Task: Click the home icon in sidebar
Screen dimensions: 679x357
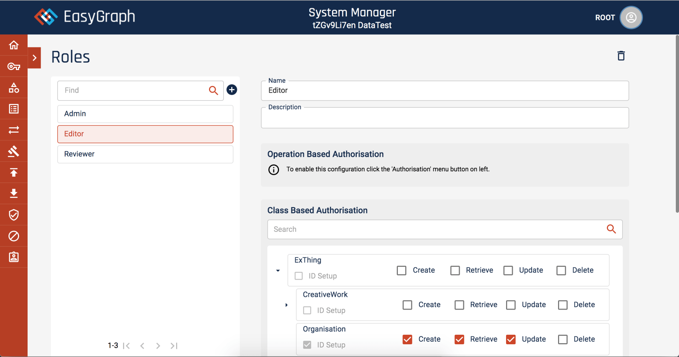Action: pos(14,45)
